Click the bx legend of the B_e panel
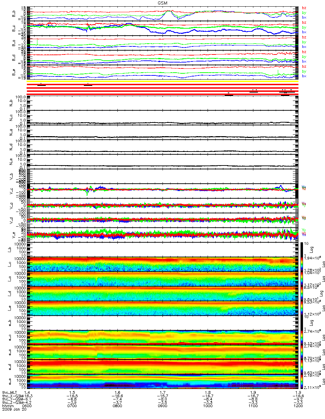325x419 pixels. tap(304, 76)
